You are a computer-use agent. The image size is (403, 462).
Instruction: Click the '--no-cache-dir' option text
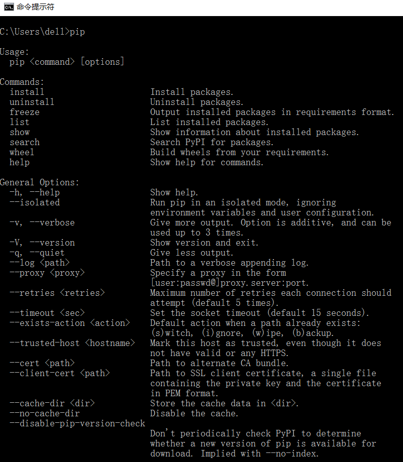[45, 413]
